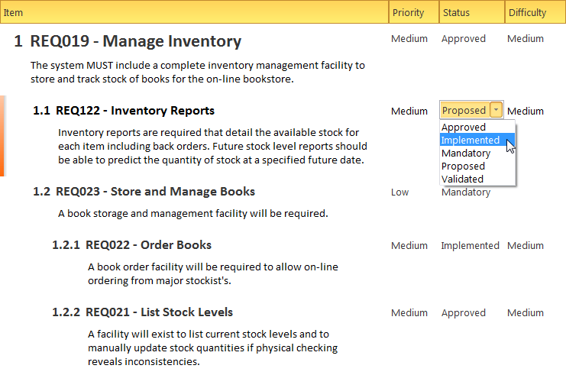Select the REQ022 - Order Books heading
This screenshot has width=566, height=375.
coord(148,245)
